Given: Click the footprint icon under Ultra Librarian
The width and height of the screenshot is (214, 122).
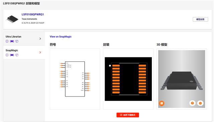Looking at the screenshot, I should click(12, 41).
